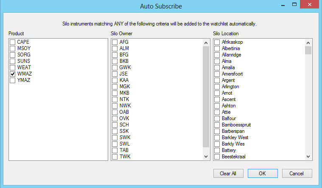Select AFG silo owner checkbox
Screen dimensions: 322x188
[115, 42]
